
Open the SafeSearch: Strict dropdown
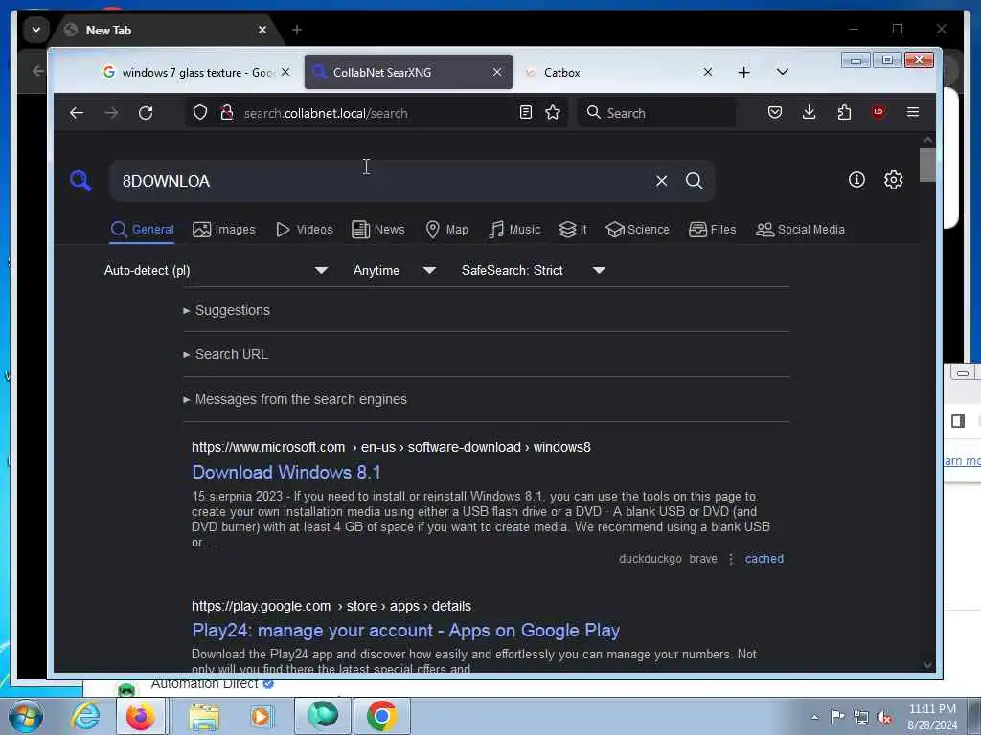(x=533, y=270)
